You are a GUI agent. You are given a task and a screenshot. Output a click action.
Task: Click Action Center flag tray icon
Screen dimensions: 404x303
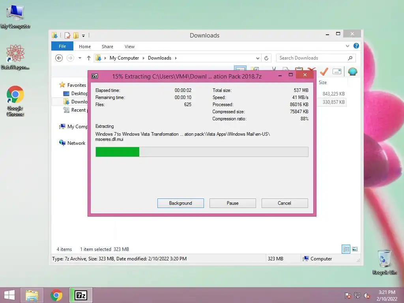pyautogui.click(x=348, y=296)
